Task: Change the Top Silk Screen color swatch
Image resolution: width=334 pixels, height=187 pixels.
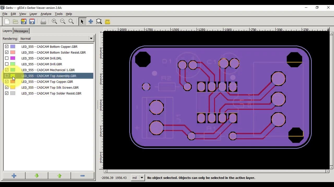Action: click(13, 88)
